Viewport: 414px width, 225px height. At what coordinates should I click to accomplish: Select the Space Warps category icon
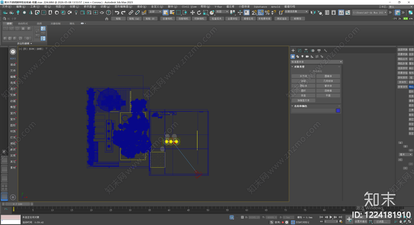tap(317, 57)
